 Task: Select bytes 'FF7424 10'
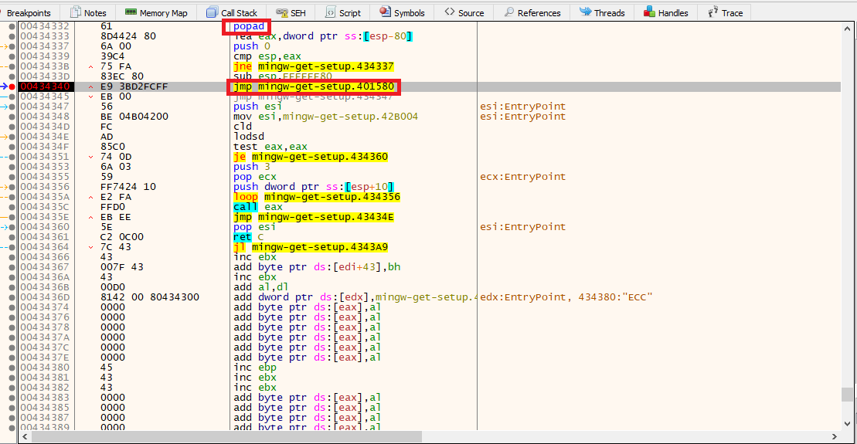(x=128, y=187)
